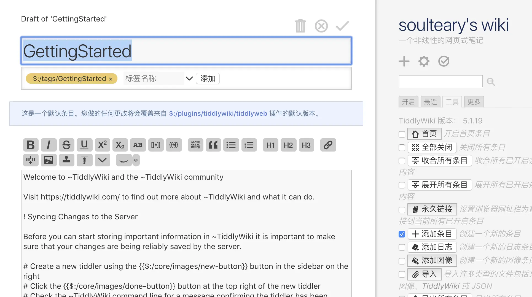Apply strikethrough formatting
Screen dimensions: 532x297
point(66,145)
